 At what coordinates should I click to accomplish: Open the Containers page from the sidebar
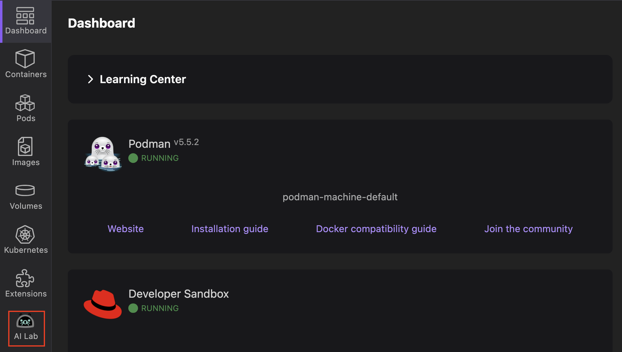(x=26, y=64)
